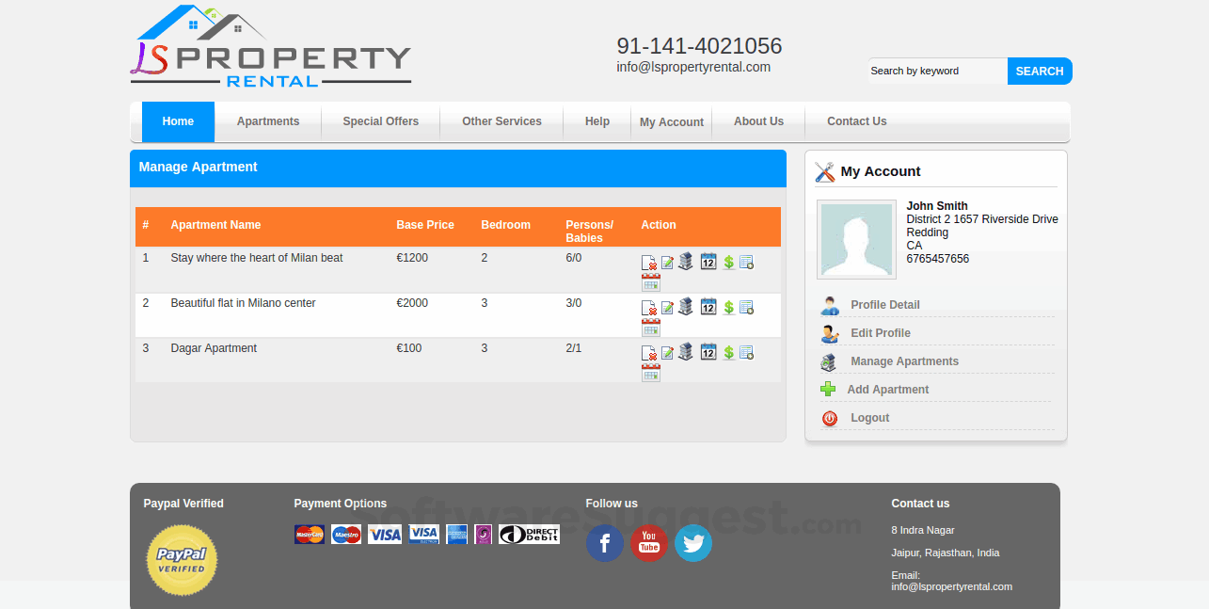Open the Other Services menu item
The width and height of the screenshot is (1209, 609).
[x=501, y=121]
